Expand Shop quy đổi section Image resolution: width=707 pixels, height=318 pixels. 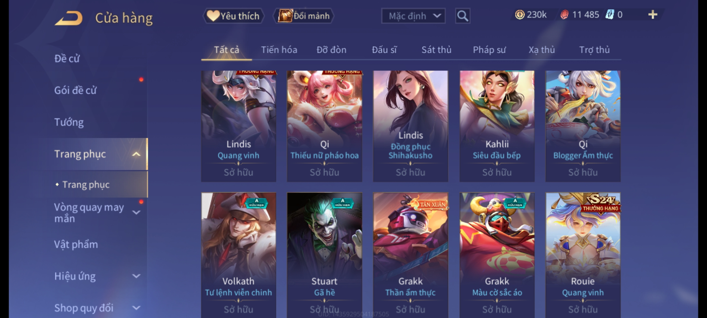(x=136, y=308)
